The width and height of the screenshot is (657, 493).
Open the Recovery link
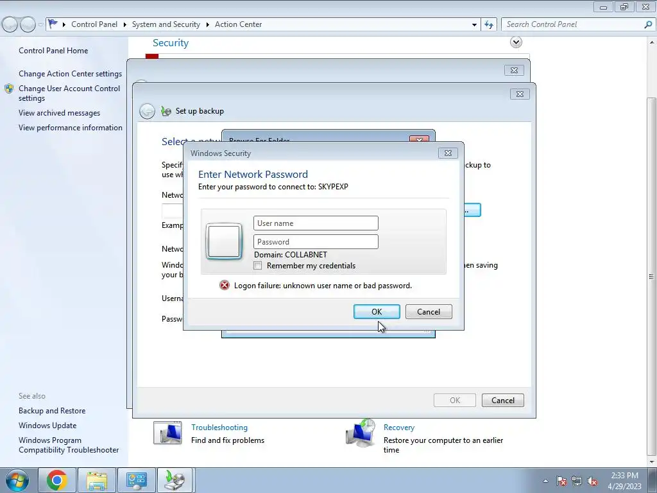[x=399, y=427]
